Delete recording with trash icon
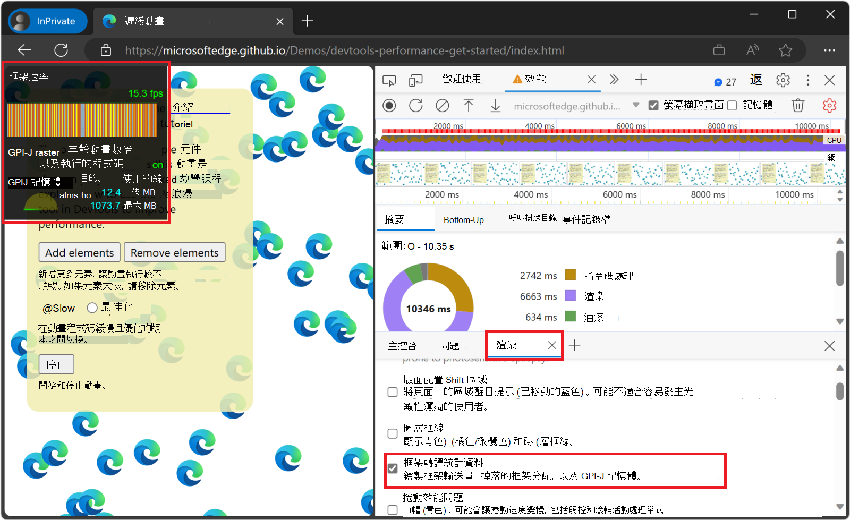Image resolution: width=850 pixels, height=520 pixels. click(798, 105)
